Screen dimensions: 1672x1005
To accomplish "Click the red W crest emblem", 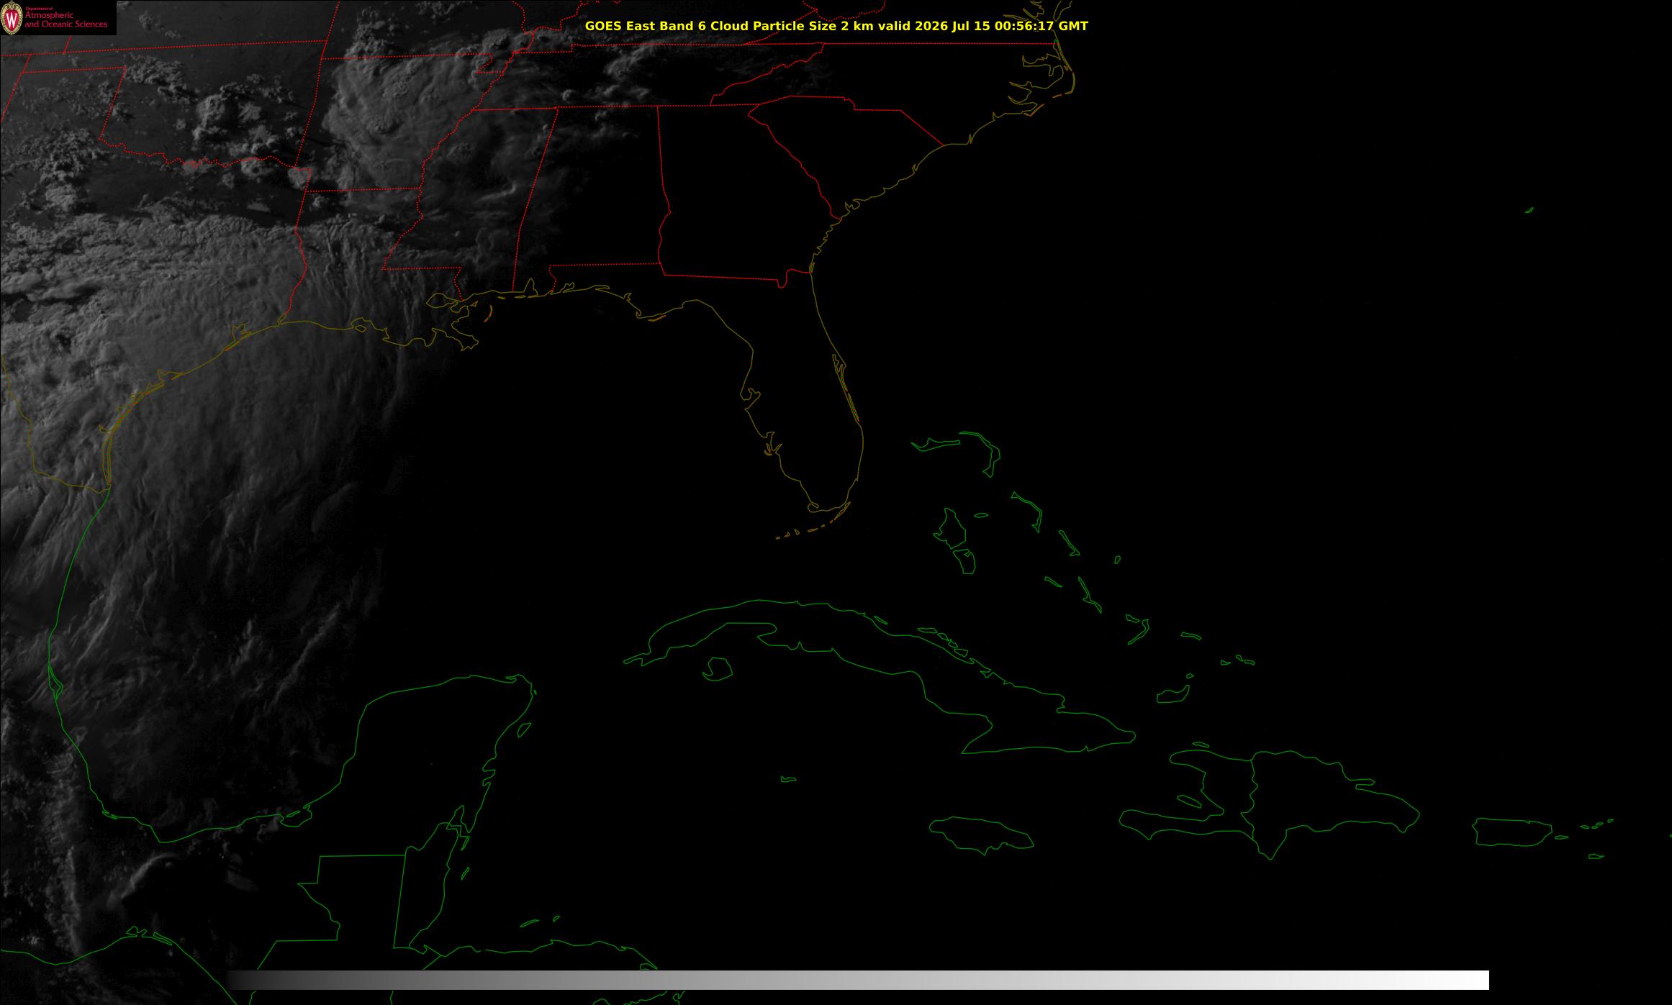I will pyautogui.click(x=12, y=18).
